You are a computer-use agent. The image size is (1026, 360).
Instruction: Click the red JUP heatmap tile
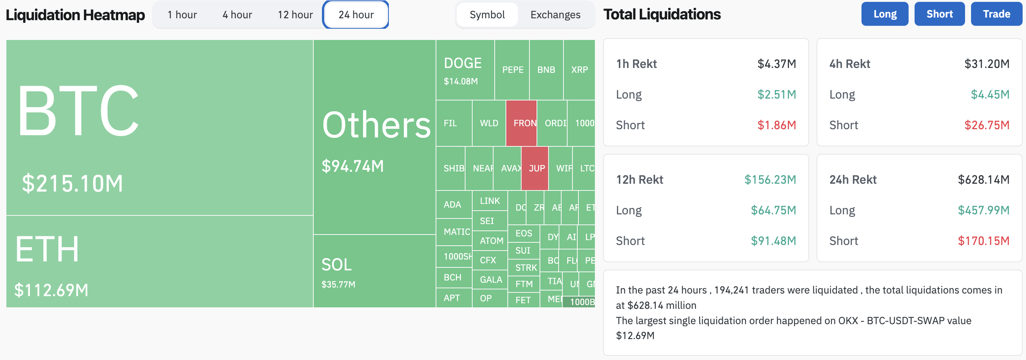(x=535, y=168)
